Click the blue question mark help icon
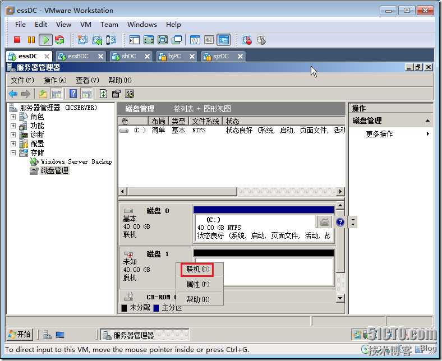Viewport: 442px width, 361px height. coord(340,222)
